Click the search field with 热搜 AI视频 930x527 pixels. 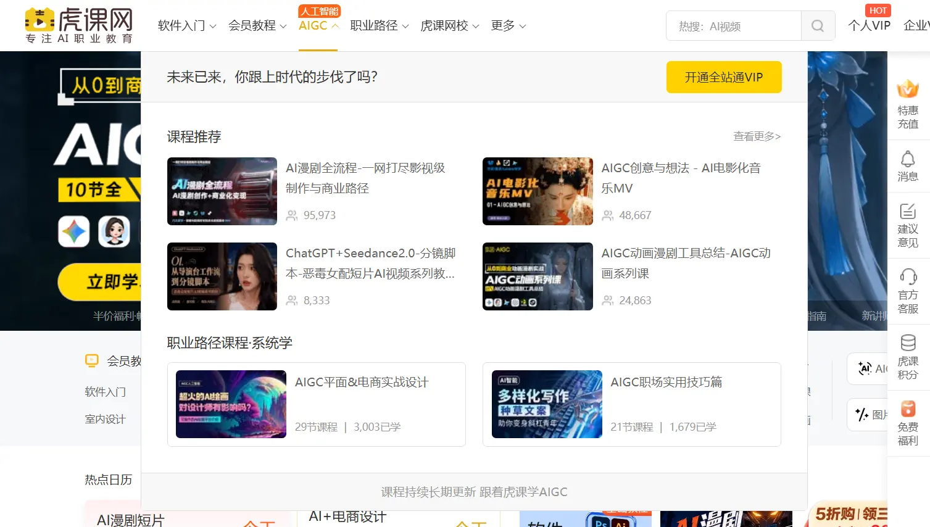tap(734, 26)
